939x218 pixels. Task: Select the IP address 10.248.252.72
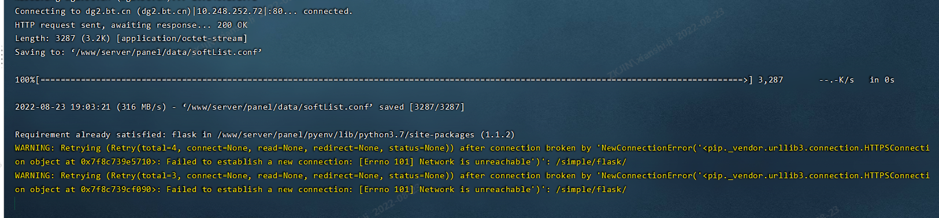click(x=229, y=12)
